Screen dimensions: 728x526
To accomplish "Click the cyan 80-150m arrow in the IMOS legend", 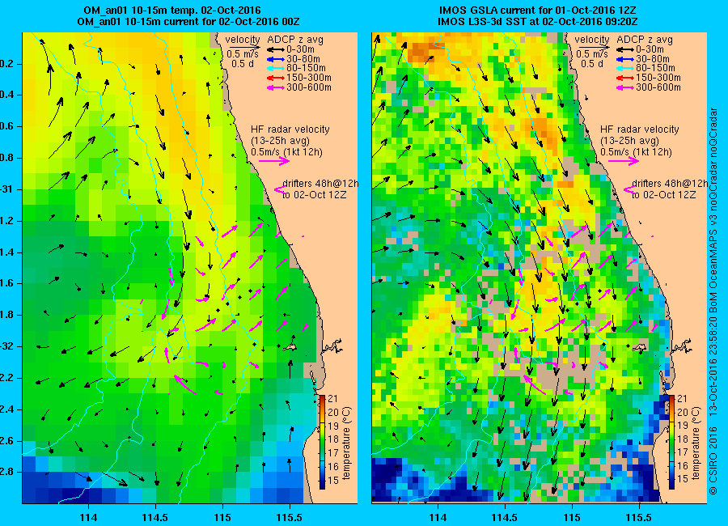I will 625,68.
